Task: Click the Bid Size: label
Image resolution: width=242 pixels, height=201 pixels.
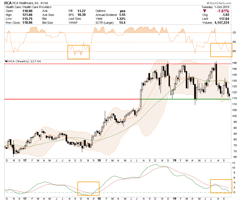Action: pos(48,23)
